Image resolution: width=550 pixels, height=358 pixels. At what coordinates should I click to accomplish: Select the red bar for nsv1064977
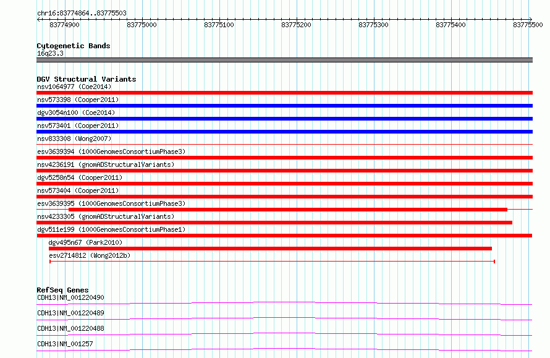pyautogui.click(x=284, y=93)
